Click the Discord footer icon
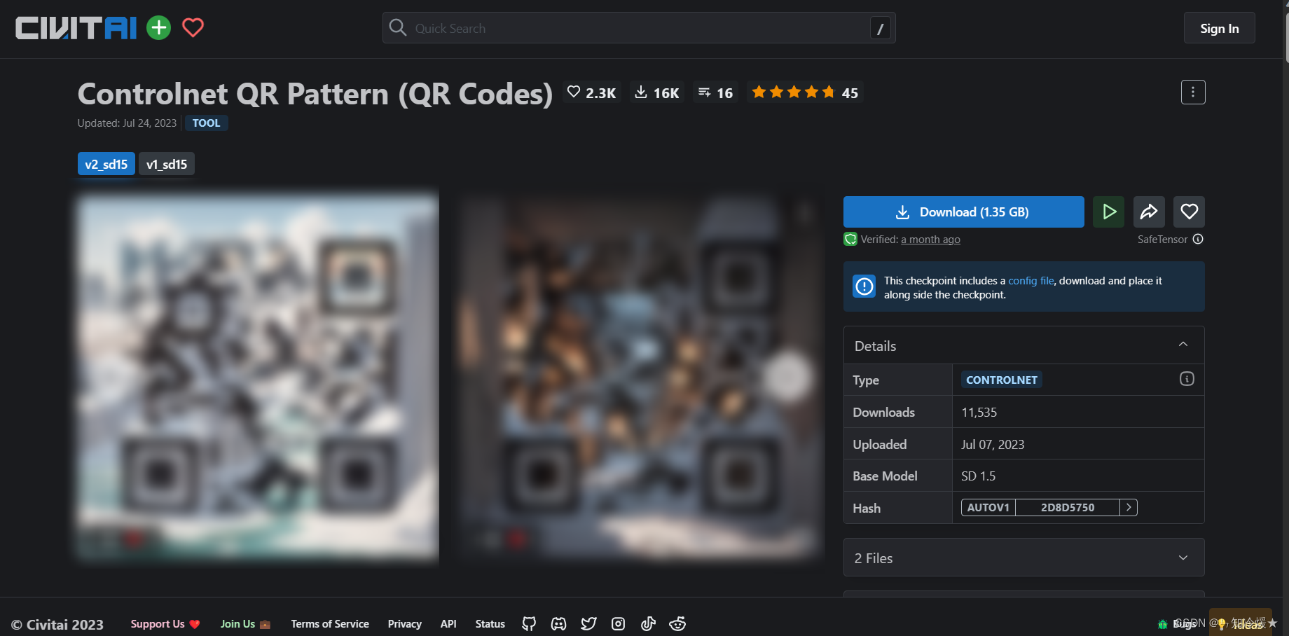Viewport: 1289px width, 636px height. pyautogui.click(x=559, y=623)
